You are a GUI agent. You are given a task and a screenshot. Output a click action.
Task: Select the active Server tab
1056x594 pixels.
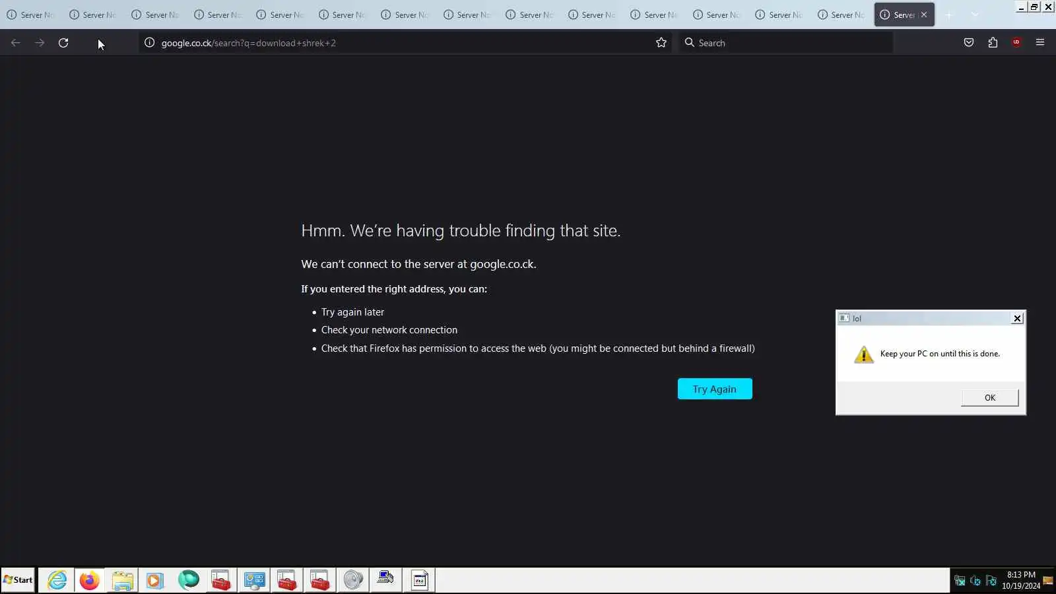pyautogui.click(x=904, y=15)
